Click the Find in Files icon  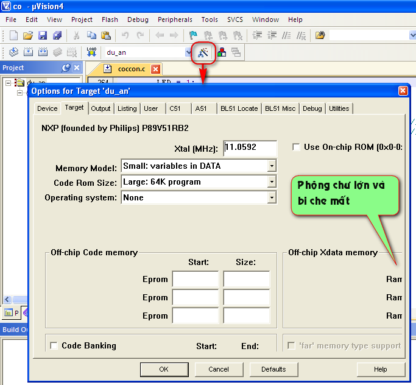tap(320, 35)
